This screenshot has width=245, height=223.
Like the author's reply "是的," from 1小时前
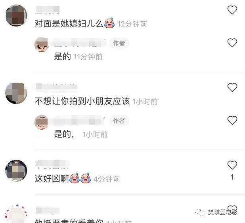pos(232,120)
